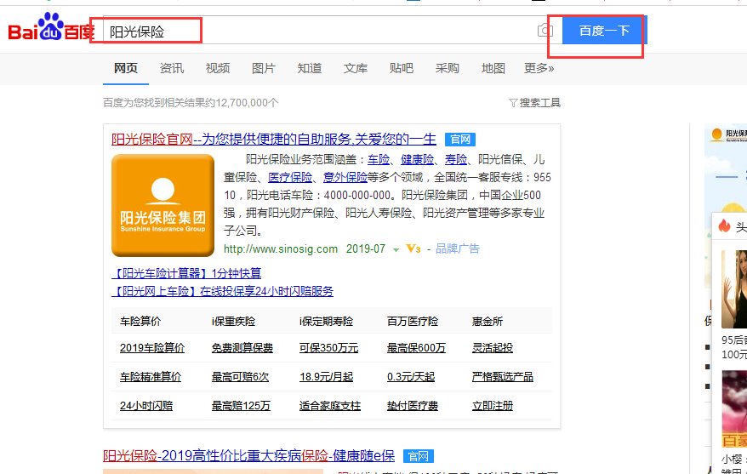Open the woman photo thumbnail in sidebar
This screenshot has width=747, height=474.
click(734, 289)
